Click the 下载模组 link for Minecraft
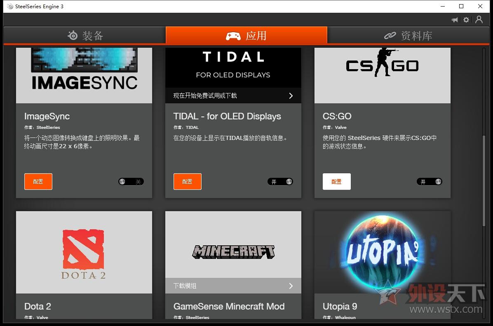Image resolution: width=493 pixels, height=326 pixels. (x=185, y=286)
